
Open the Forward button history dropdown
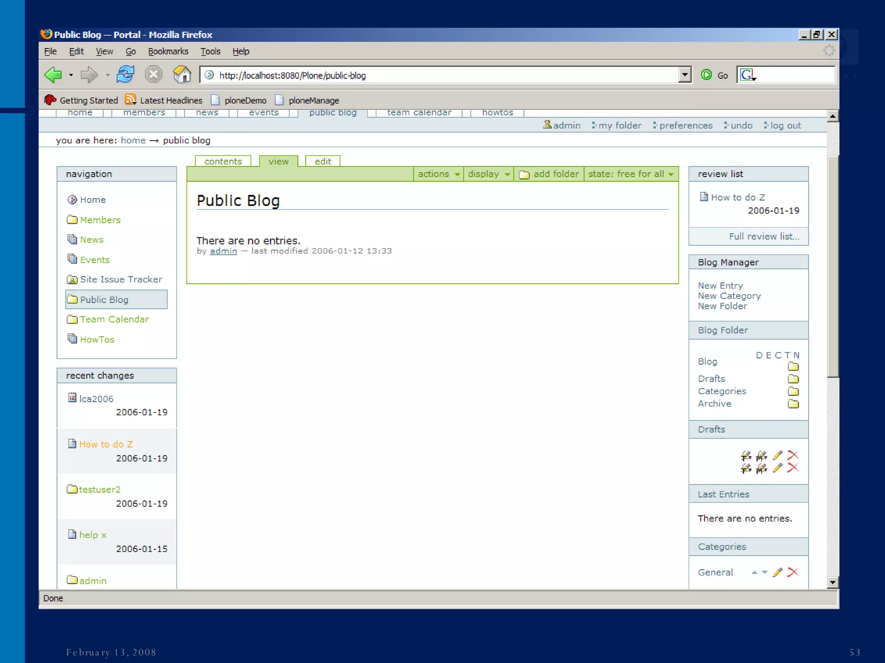(x=108, y=75)
